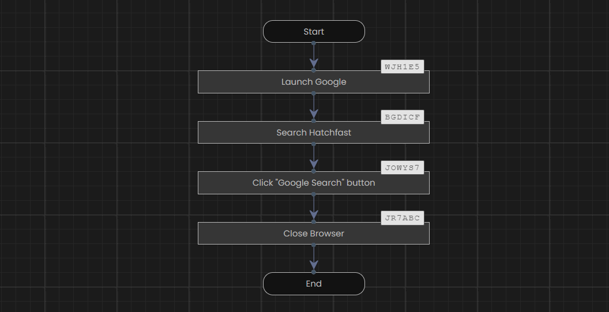Image resolution: width=609 pixels, height=312 pixels.
Task: Select the Close Browser step
Action: tap(314, 234)
